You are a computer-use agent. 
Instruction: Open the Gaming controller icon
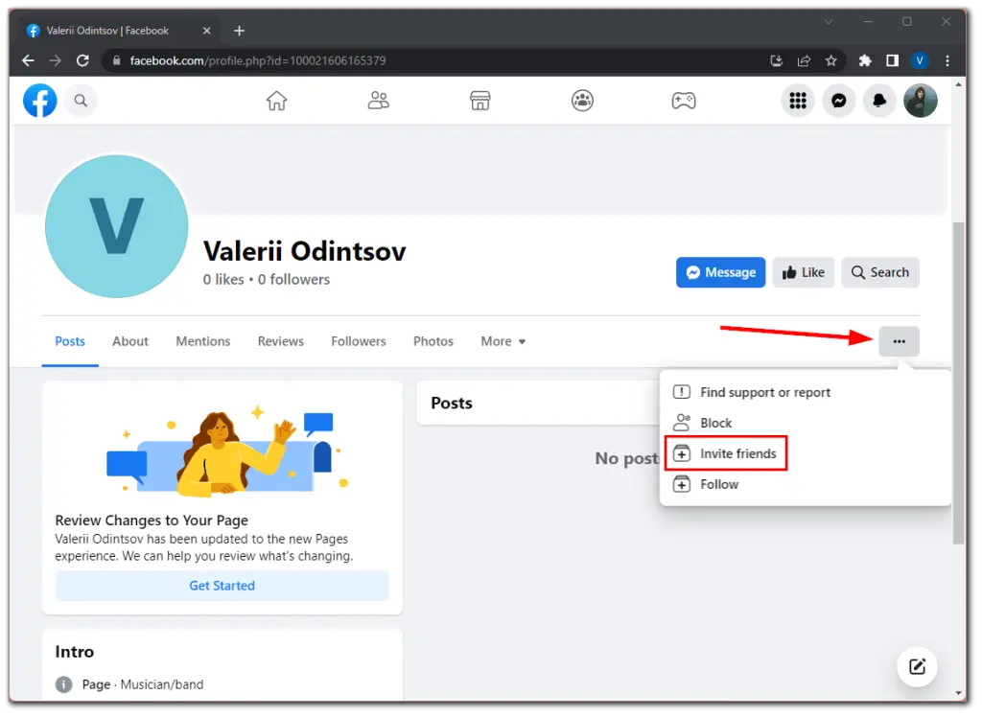tap(683, 101)
